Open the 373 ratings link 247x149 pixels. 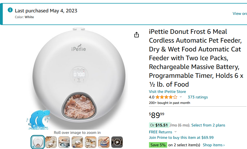pos(198,97)
